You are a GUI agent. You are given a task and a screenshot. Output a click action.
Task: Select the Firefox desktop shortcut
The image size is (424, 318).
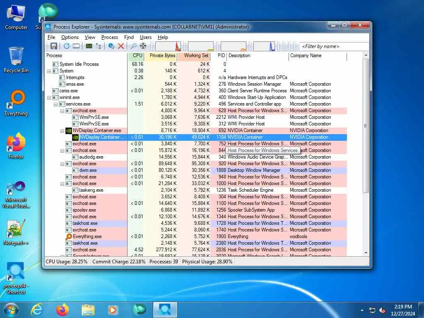16,146
